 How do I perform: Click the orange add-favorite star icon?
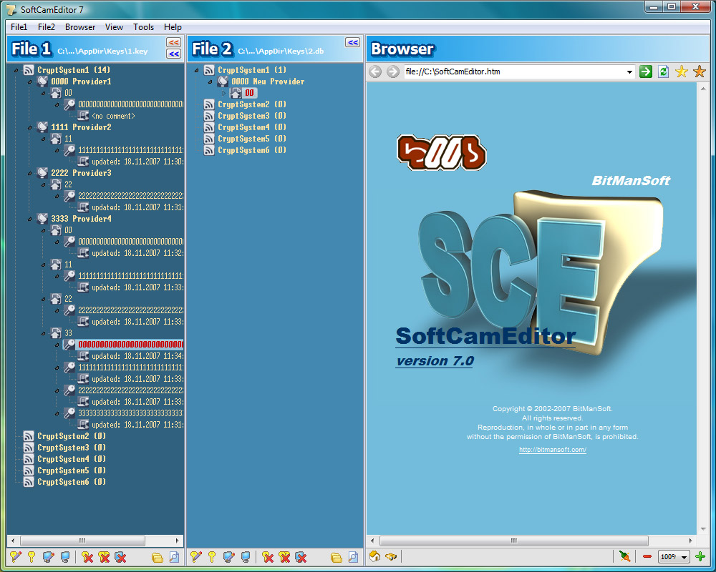click(x=699, y=71)
